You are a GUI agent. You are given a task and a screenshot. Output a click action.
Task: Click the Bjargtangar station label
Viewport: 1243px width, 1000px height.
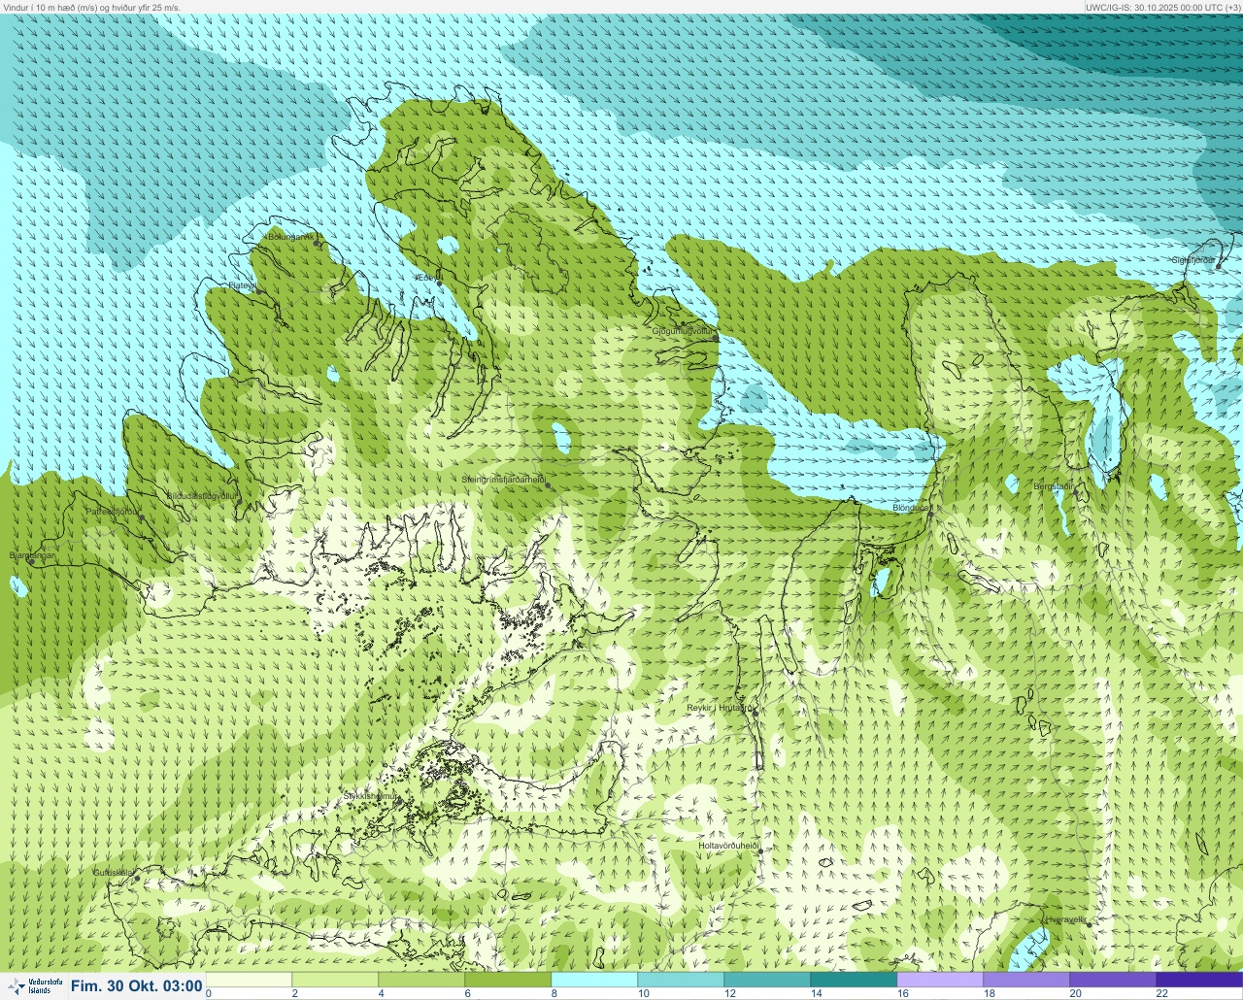(x=31, y=555)
